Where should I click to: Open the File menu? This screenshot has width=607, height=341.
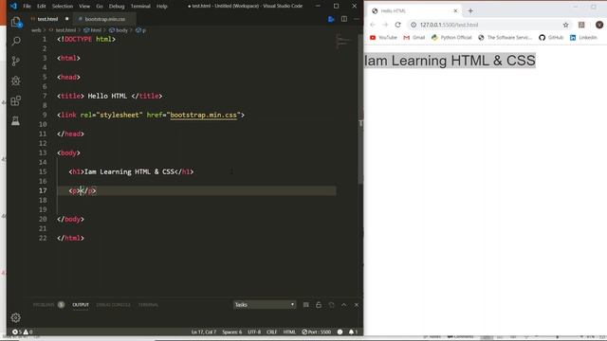pyautogui.click(x=27, y=7)
